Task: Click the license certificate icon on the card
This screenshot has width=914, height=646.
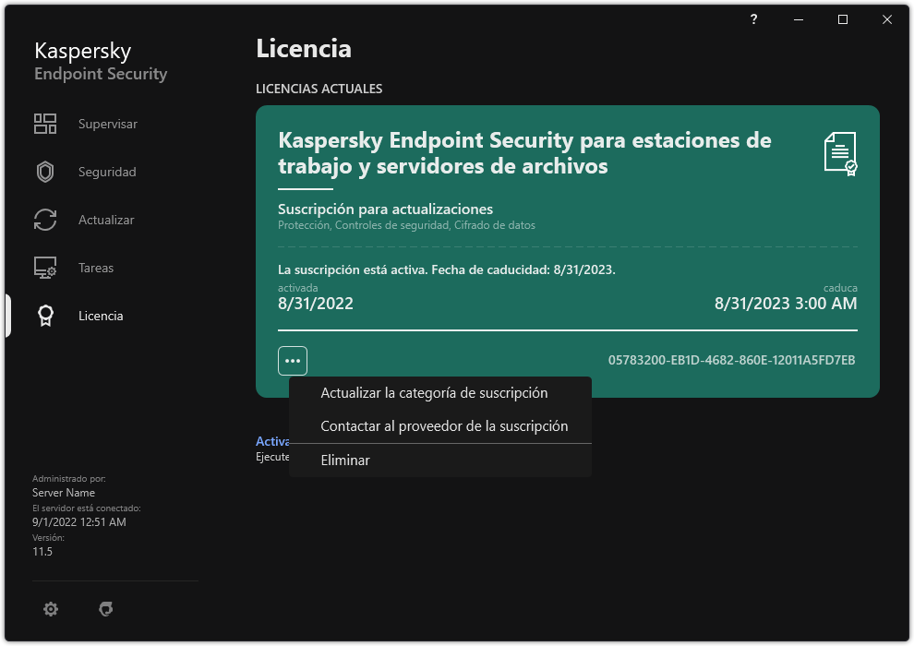Action: point(838,153)
